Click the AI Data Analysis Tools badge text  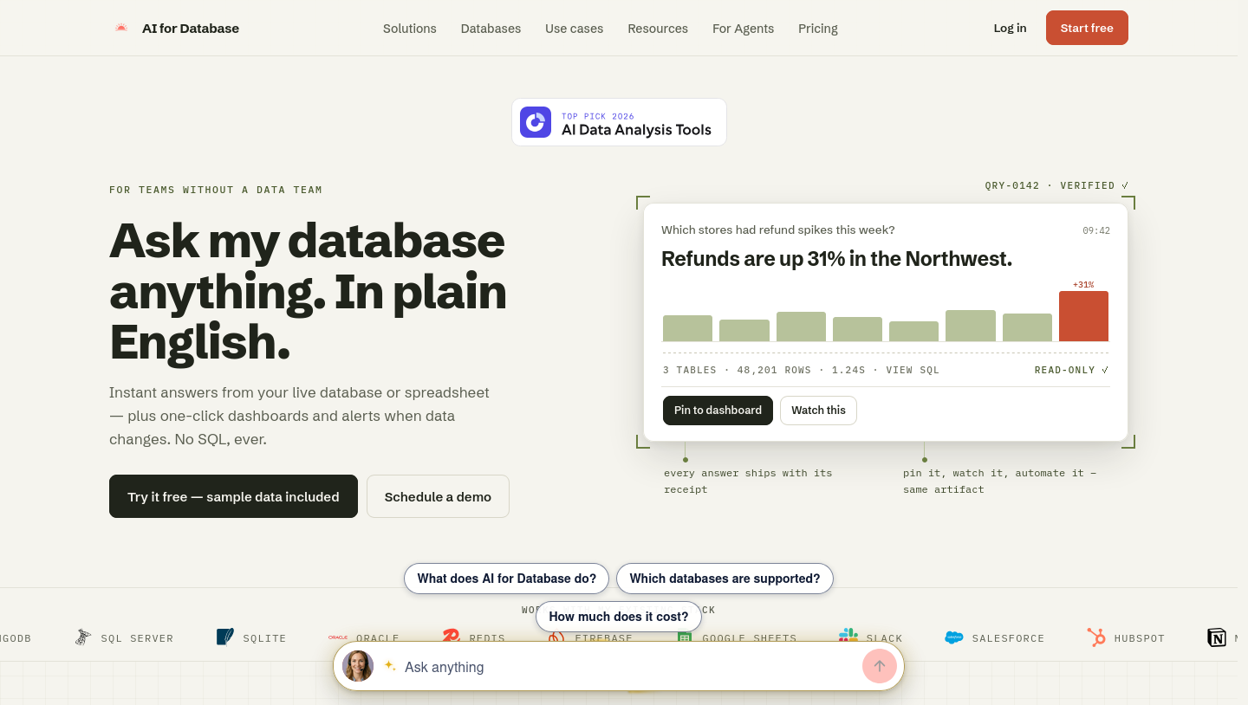(x=636, y=130)
